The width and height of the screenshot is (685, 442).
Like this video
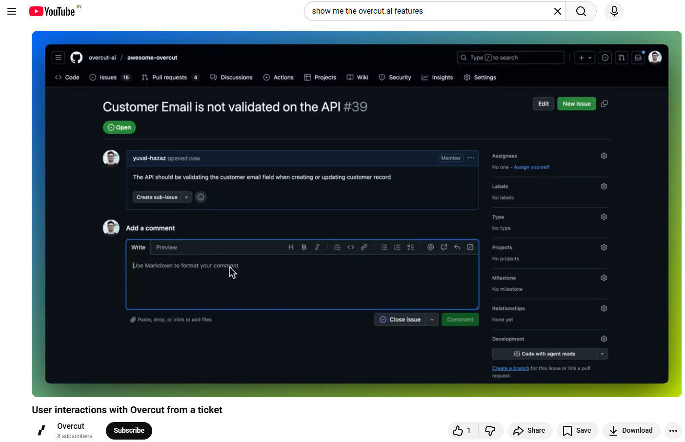(x=462, y=430)
